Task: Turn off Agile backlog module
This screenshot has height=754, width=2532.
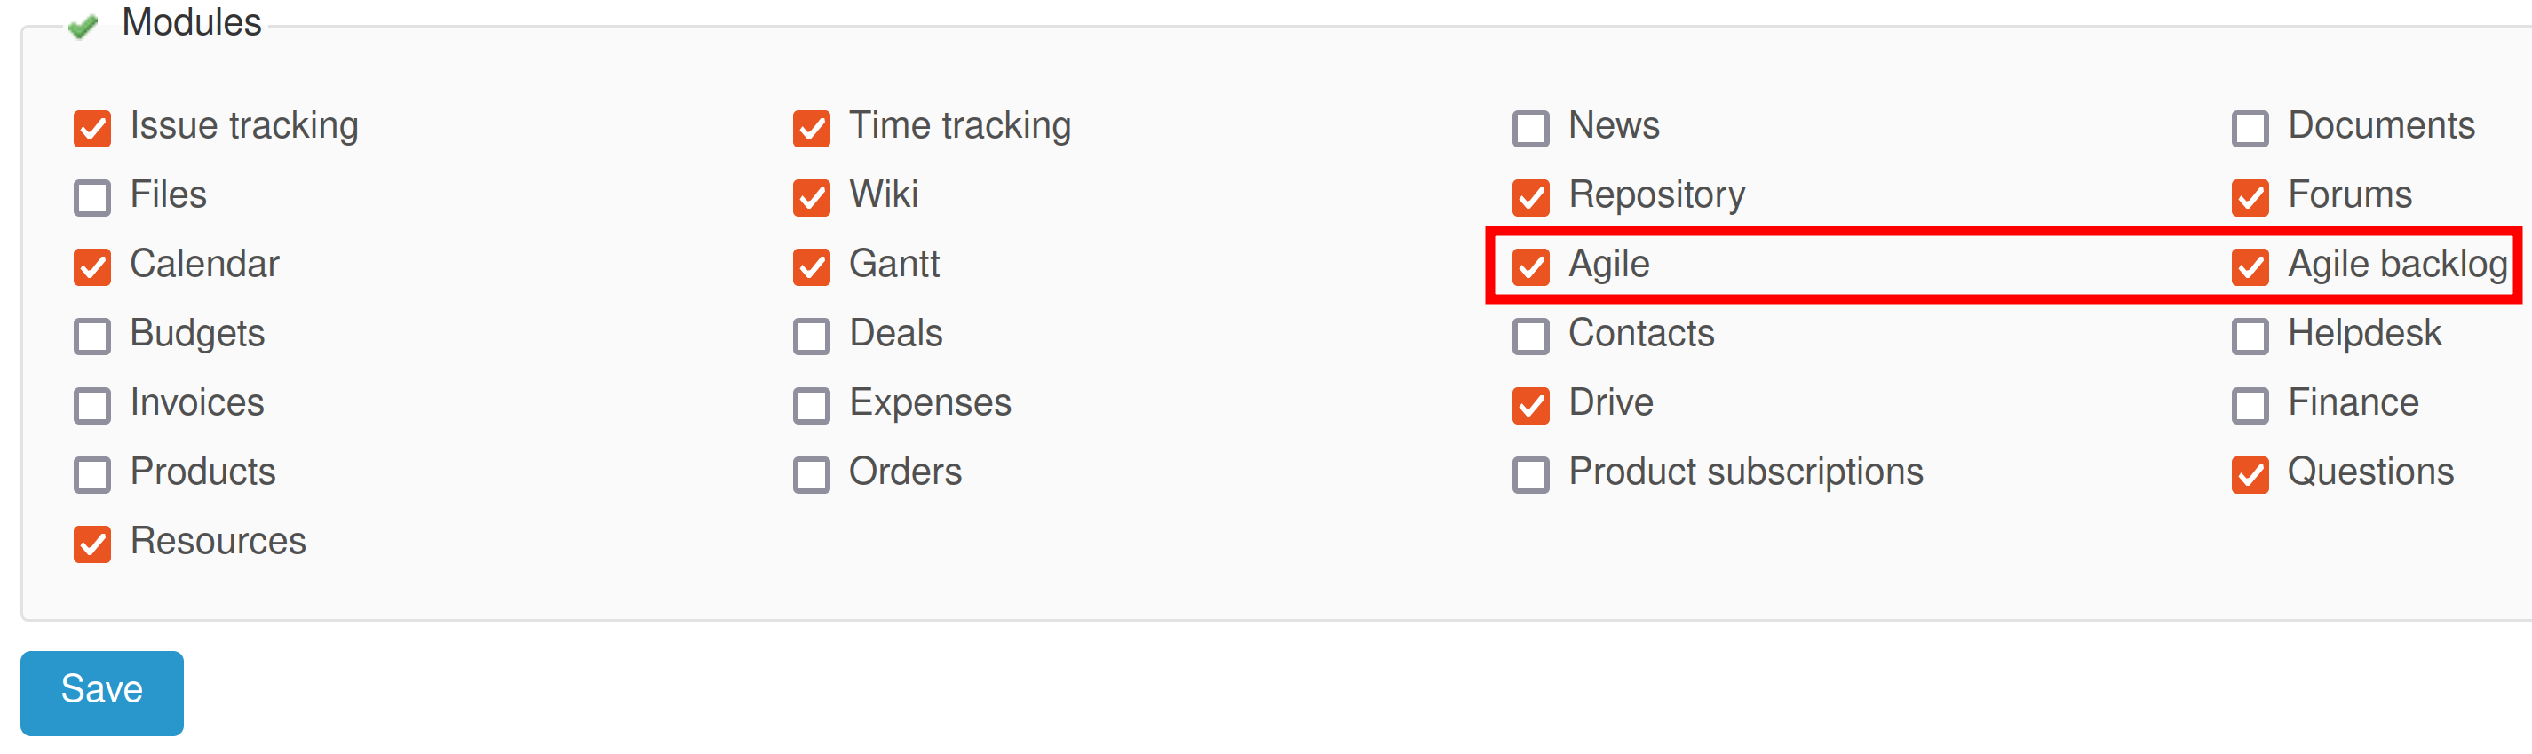Action: pos(2250,266)
